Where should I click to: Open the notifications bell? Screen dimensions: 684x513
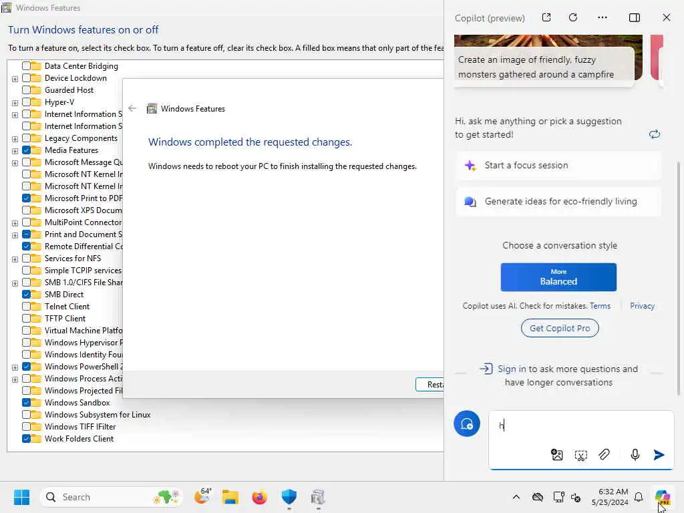[x=639, y=497]
